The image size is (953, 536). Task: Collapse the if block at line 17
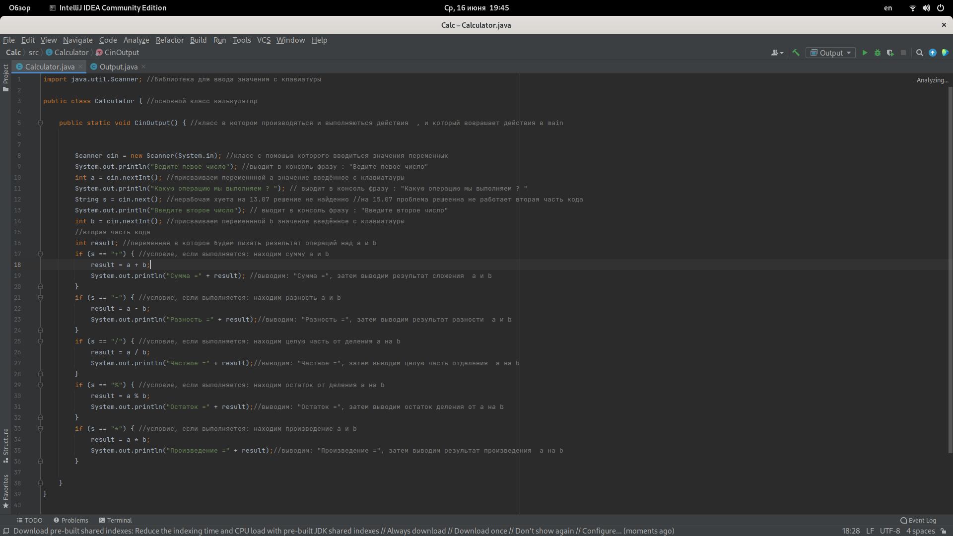coord(41,254)
